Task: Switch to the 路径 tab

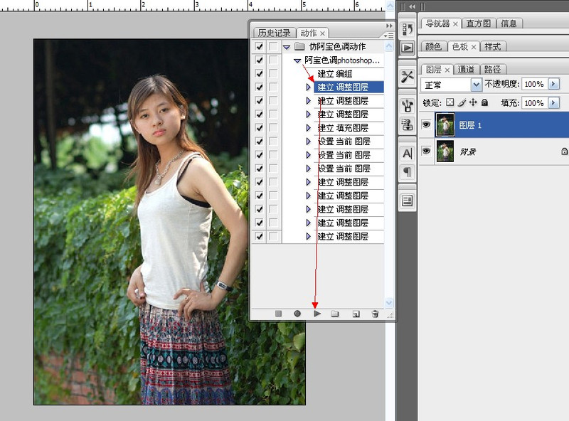Action: coord(493,69)
